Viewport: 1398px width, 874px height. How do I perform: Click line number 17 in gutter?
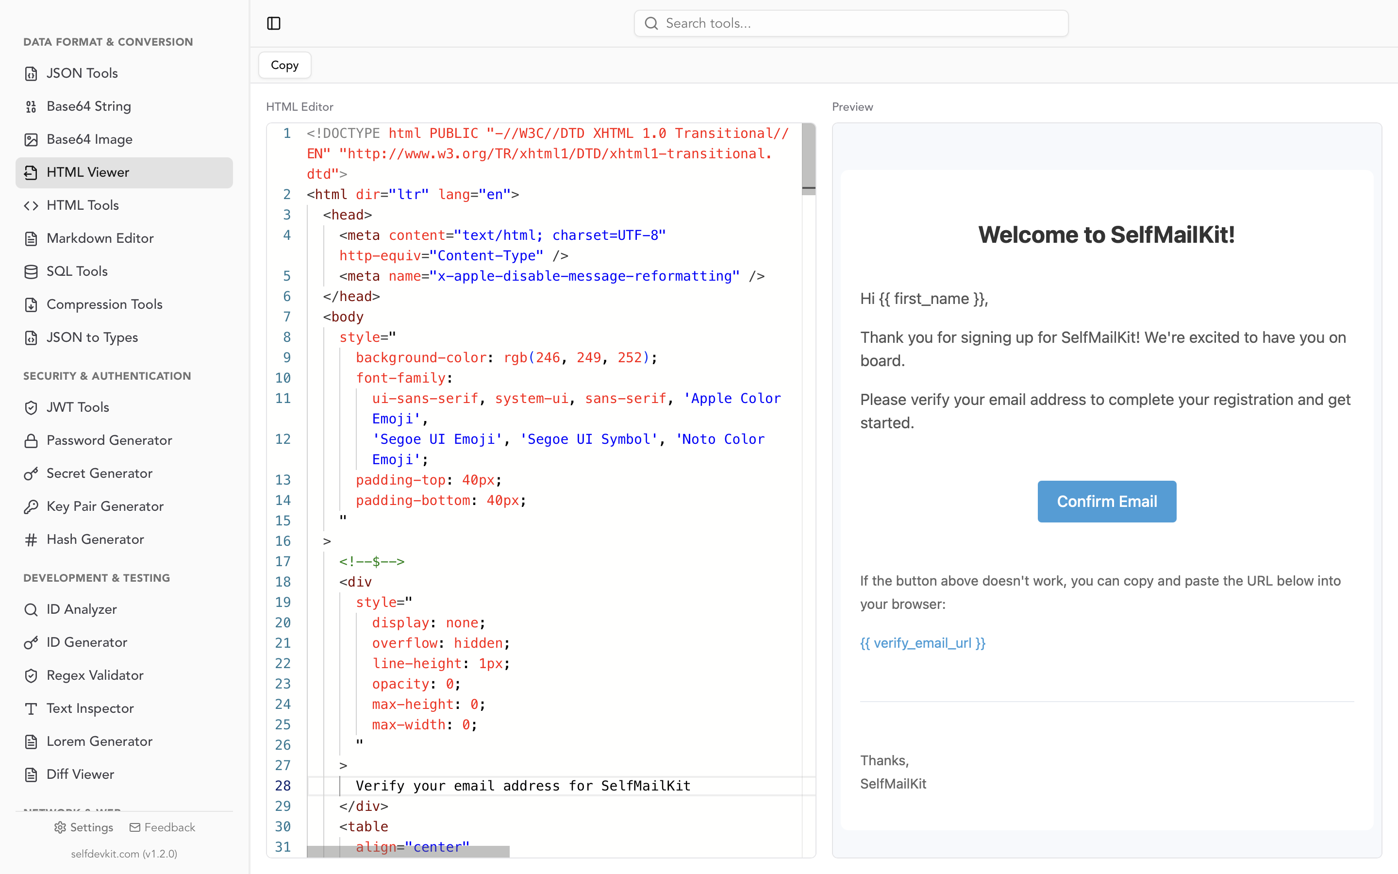[x=283, y=561]
